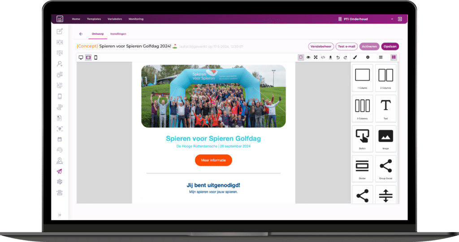This screenshot has width=459, height=242.
Task: Switch to mobile preview mode
Action: pos(96,58)
